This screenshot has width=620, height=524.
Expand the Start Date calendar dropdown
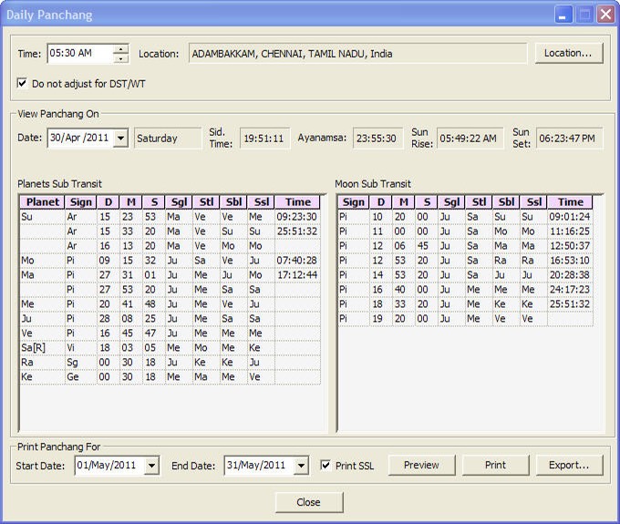pyautogui.click(x=151, y=466)
